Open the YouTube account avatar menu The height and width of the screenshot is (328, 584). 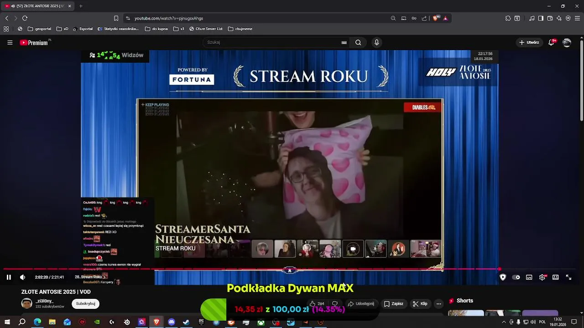point(567,42)
